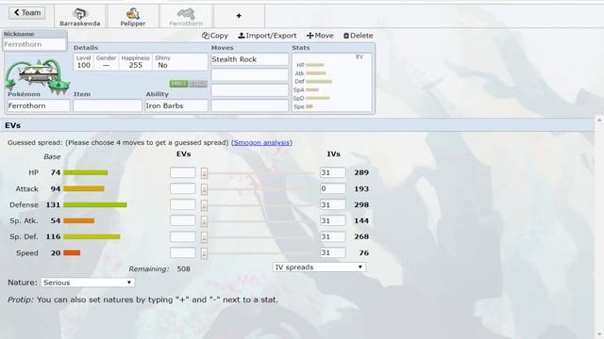Click the Sp. Def. EV input box
This screenshot has height=339, width=604.
183,236
